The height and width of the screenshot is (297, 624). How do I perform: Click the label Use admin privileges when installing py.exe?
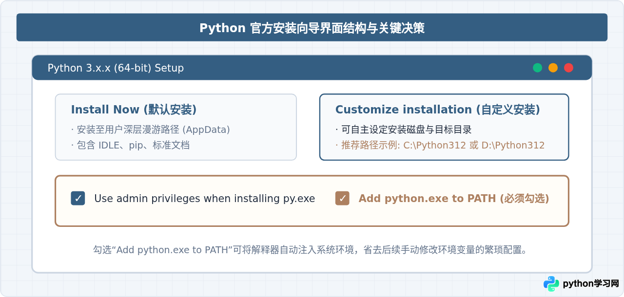(x=204, y=199)
